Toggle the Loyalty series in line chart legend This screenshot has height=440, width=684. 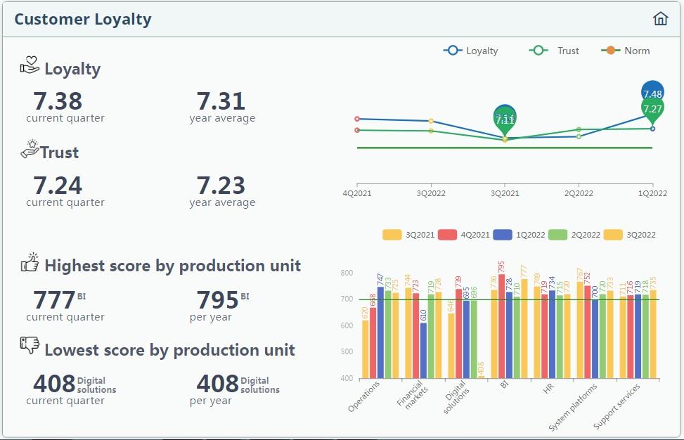click(x=471, y=51)
